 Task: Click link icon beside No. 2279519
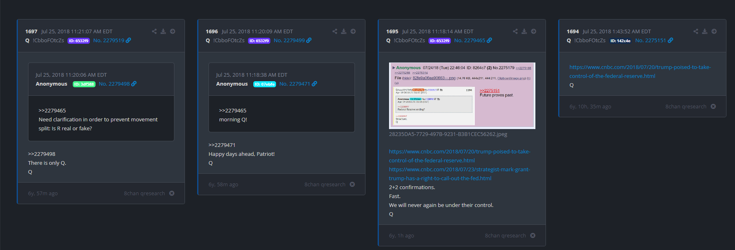128,40
